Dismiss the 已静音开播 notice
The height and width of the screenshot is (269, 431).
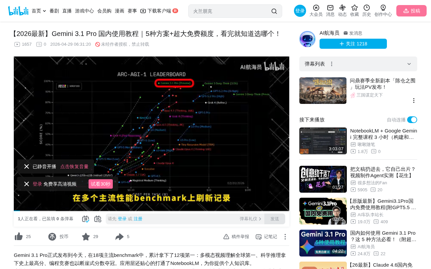click(x=27, y=166)
